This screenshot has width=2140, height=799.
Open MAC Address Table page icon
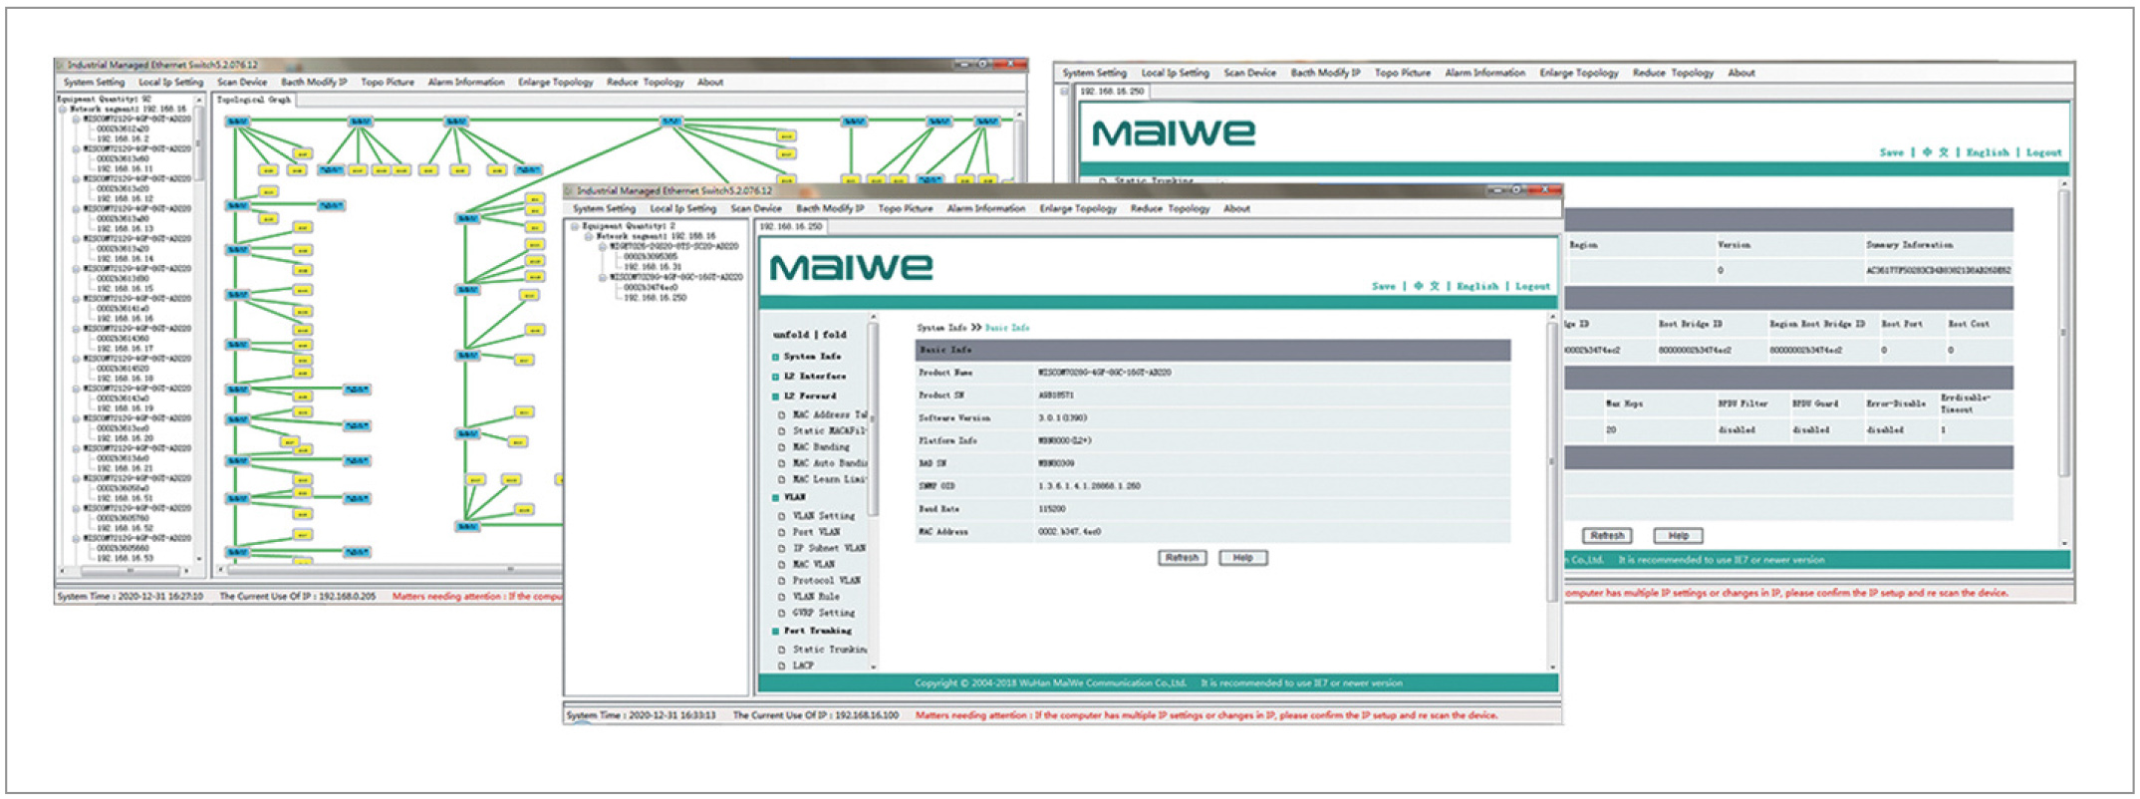pyautogui.click(x=782, y=415)
